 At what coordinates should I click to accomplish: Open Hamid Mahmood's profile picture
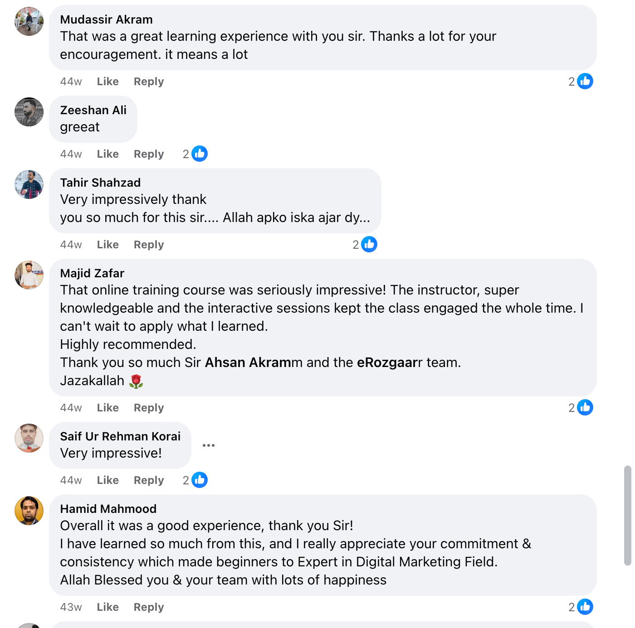29,511
